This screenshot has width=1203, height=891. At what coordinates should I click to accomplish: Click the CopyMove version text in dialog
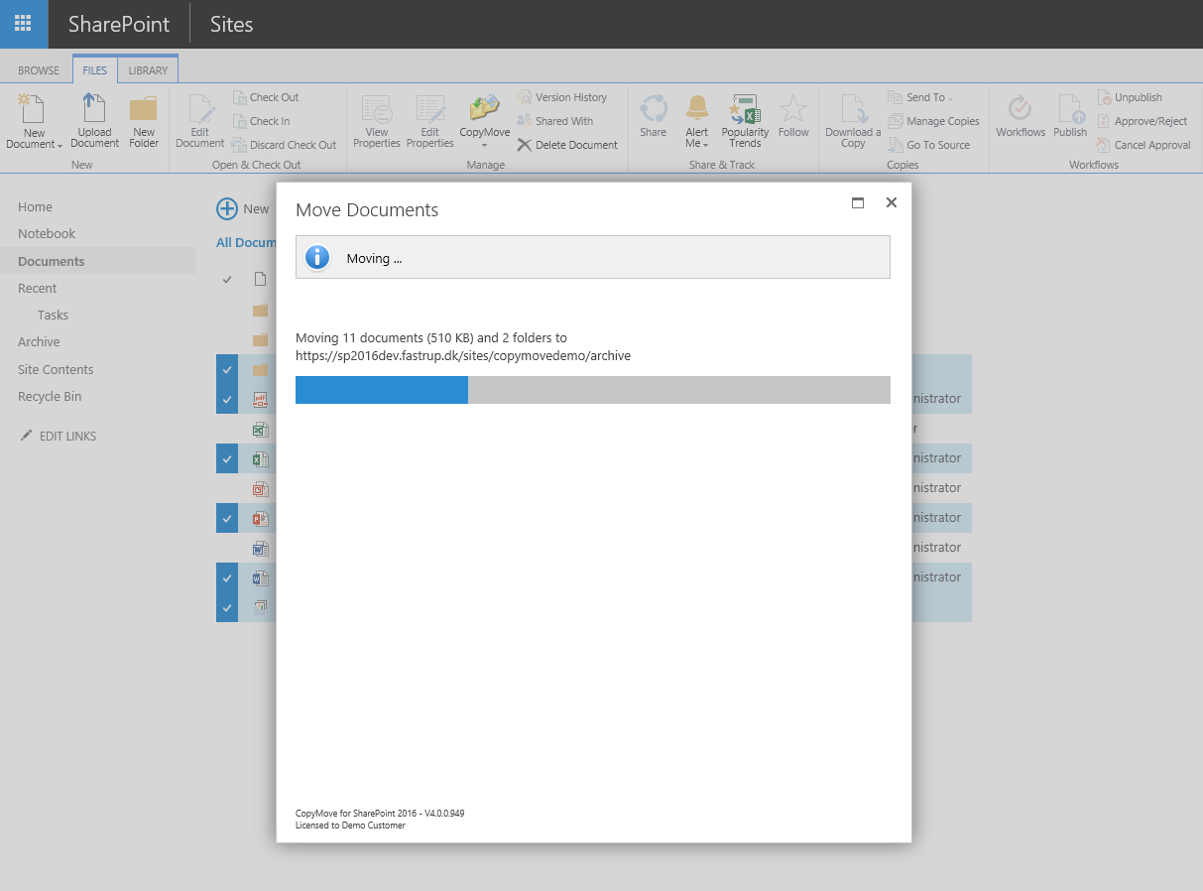tap(380, 814)
